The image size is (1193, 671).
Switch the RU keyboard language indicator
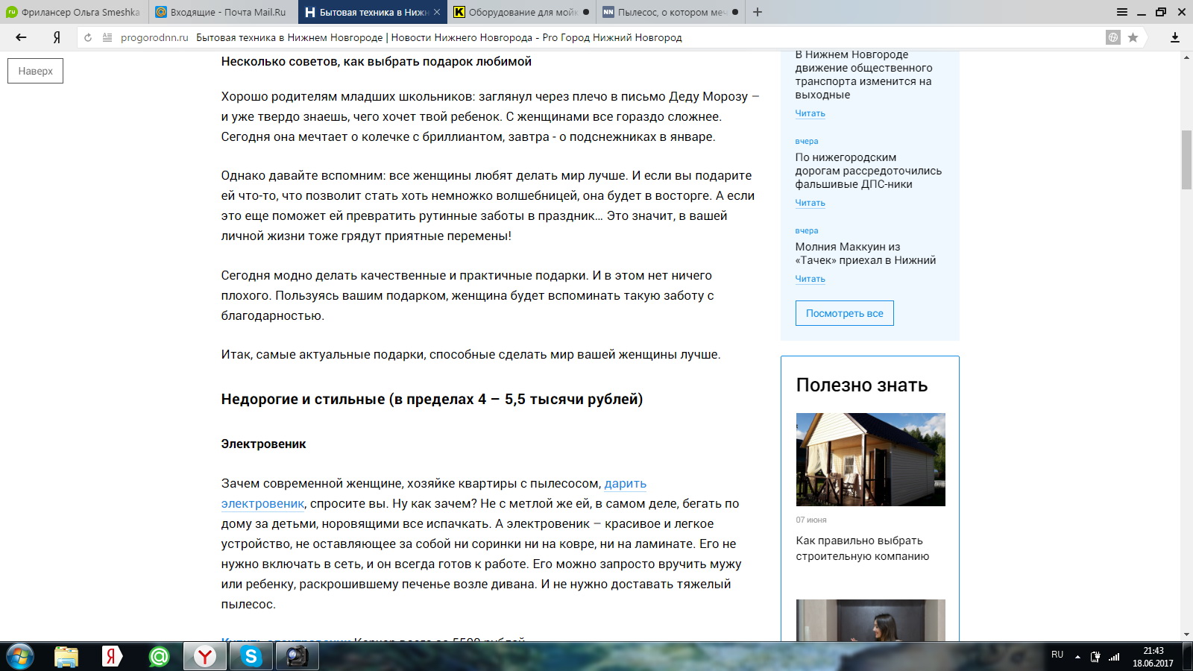pos(1057,655)
